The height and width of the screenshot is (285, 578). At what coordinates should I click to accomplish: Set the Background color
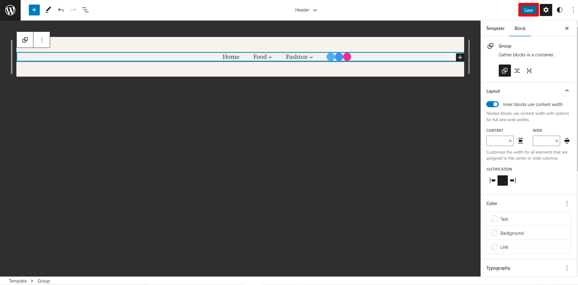point(529,233)
